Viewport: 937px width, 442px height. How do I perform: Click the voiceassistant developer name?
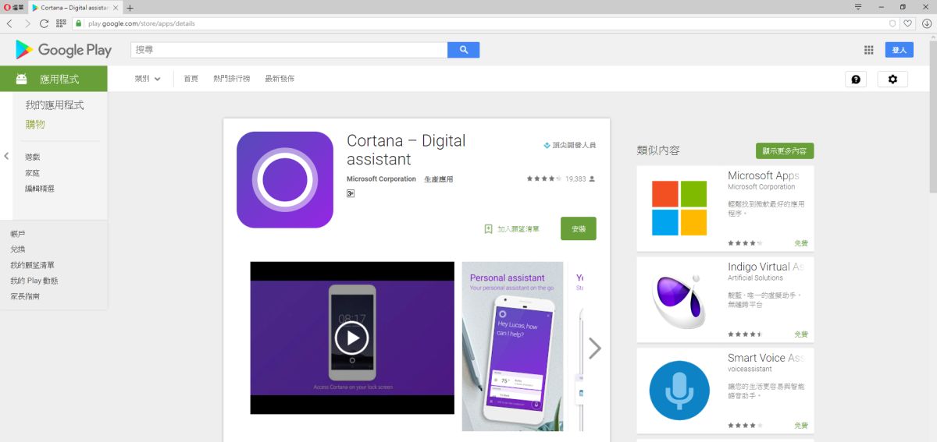(x=750, y=369)
